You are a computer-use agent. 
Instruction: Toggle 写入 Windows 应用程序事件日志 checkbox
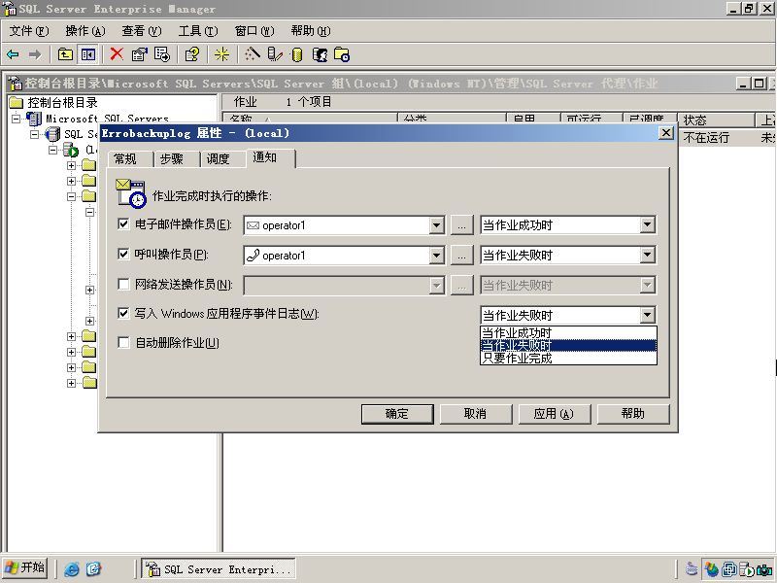pos(123,313)
